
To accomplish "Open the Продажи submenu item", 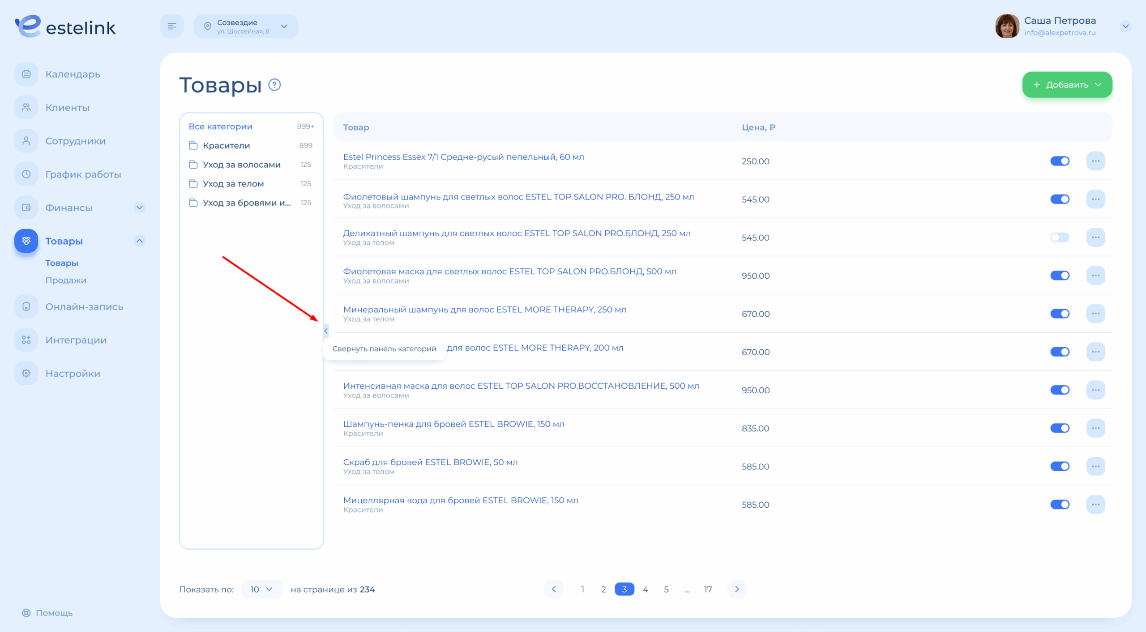I will pyautogui.click(x=66, y=280).
